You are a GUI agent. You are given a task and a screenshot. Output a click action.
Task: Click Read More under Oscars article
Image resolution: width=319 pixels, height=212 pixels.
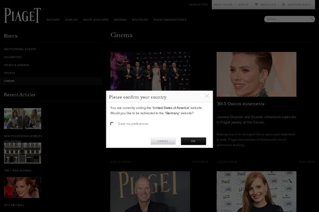click(307, 162)
